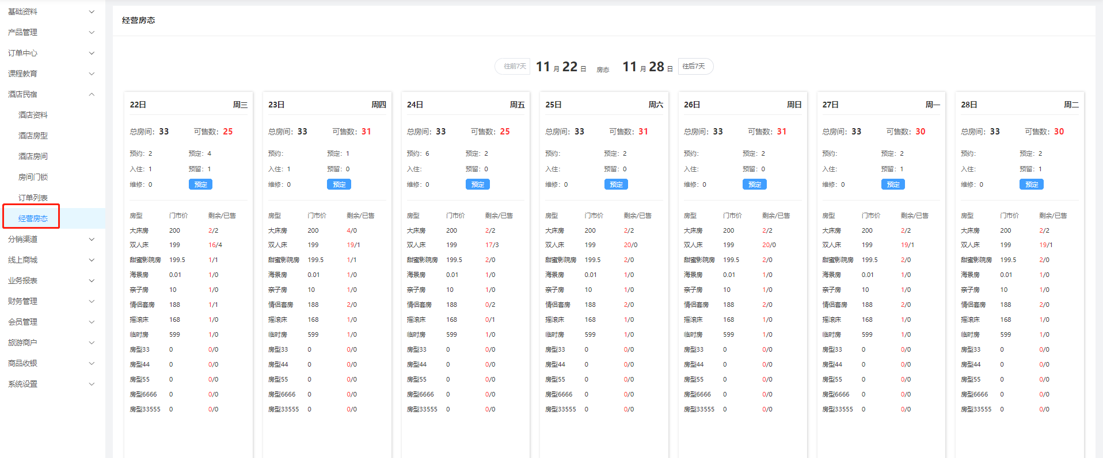Click the 财务管理 chevron icon
The width and height of the screenshot is (1103, 458).
pyautogui.click(x=92, y=301)
